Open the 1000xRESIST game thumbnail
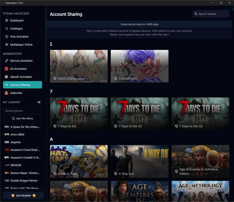Image resolution: width=234 pixels, height=202 pixels. [x=139, y=66]
